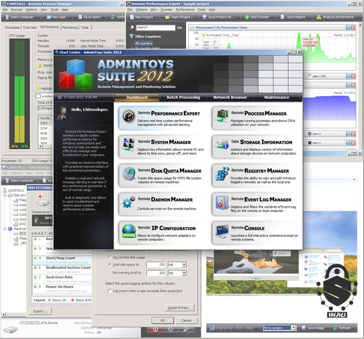364x339 pixels.
Task: Click warning level value field 200
Action: click(156, 273)
